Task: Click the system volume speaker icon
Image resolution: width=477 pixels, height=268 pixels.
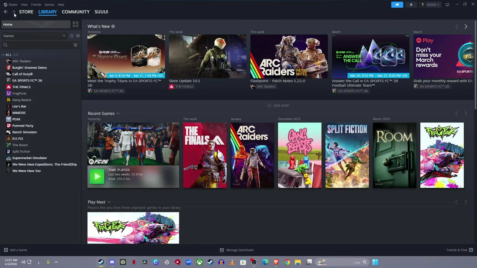Action: coord(23,262)
